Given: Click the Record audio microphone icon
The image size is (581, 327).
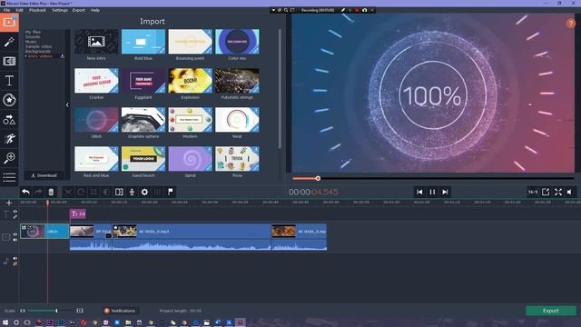Looking at the screenshot, I should pyautogui.click(x=132, y=192).
